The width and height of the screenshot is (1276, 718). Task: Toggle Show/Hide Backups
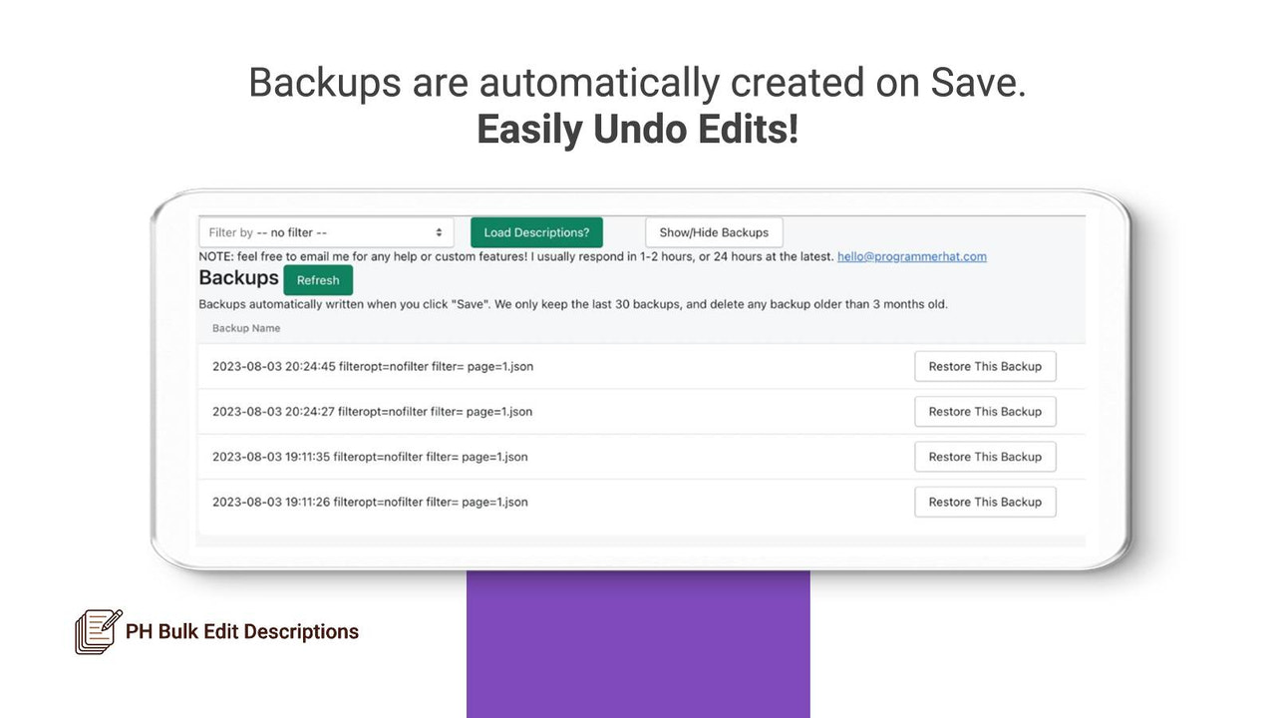point(713,231)
